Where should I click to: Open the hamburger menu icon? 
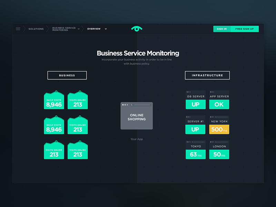pyautogui.click(x=18, y=29)
